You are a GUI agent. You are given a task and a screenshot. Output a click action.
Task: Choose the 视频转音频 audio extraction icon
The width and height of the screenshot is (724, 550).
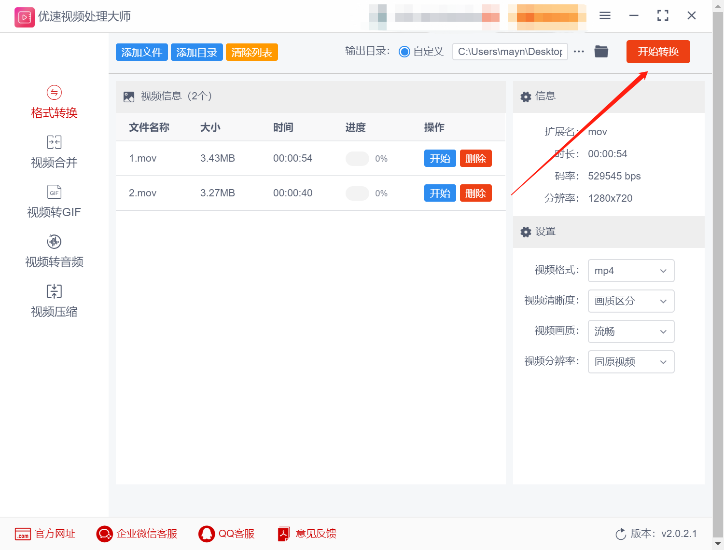point(54,242)
